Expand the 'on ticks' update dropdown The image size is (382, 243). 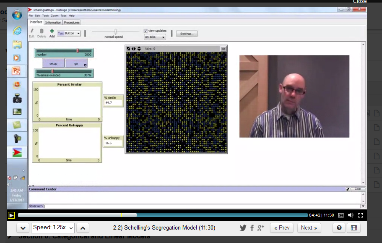(x=155, y=37)
